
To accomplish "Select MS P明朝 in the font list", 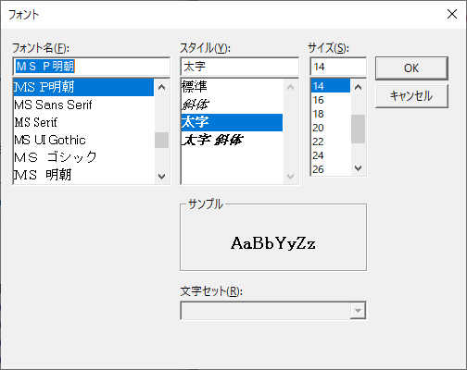I will pyautogui.click(x=83, y=87).
